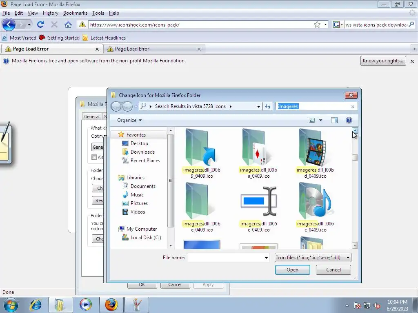This screenshot has width=418, height=313.
Task: Bookmark page with the star icon
Action: click(x=317, y=25)
